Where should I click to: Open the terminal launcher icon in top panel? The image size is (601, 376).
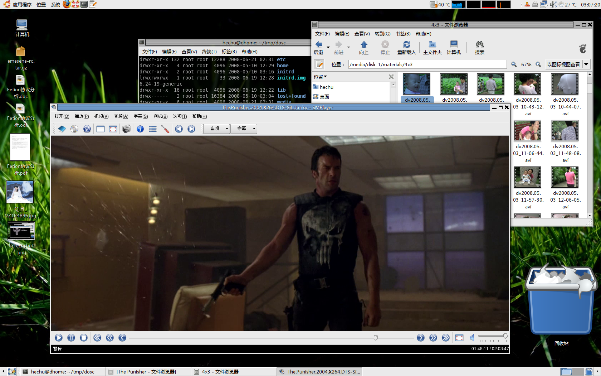point(84,4)
